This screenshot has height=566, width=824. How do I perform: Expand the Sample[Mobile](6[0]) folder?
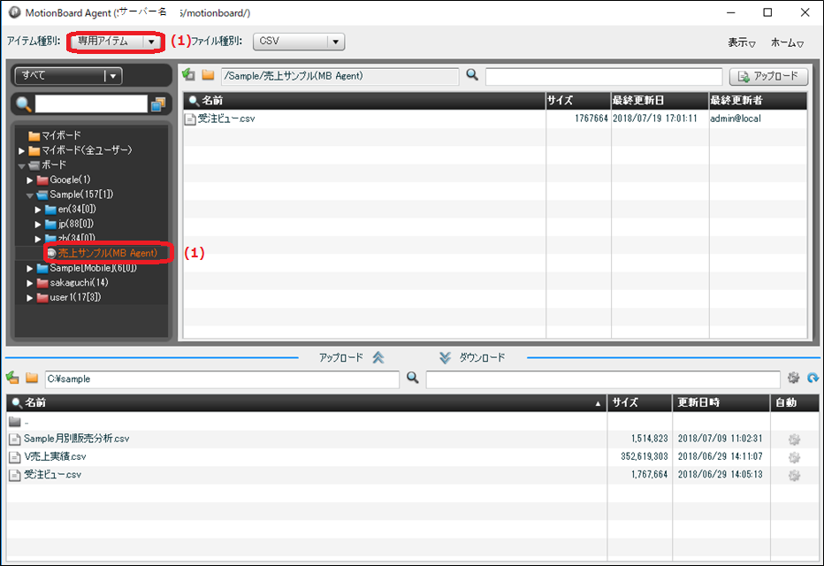pyautogui.click(x=30, y=269)
